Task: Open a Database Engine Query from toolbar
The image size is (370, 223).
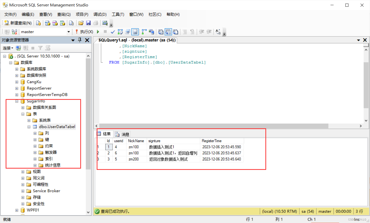Action: (x=38, y=23)
